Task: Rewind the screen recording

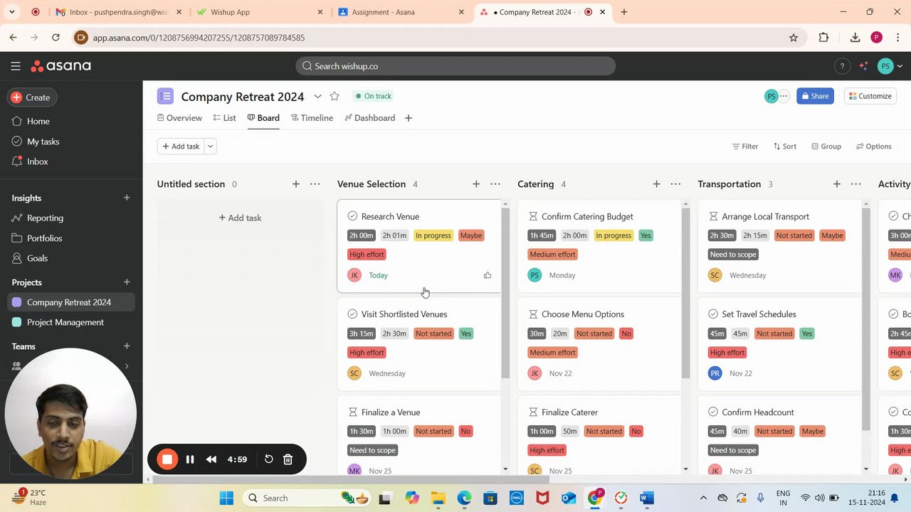Action: click(211, 459)
